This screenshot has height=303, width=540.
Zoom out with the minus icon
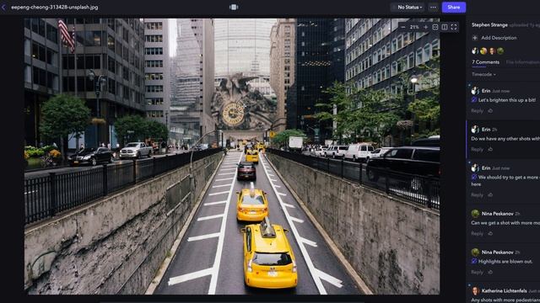403,27
